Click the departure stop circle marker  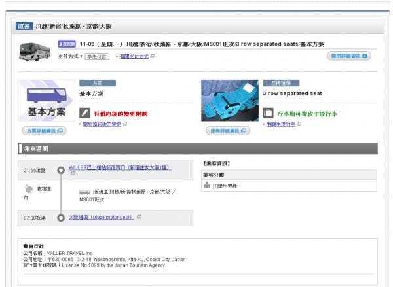(61, 171)
